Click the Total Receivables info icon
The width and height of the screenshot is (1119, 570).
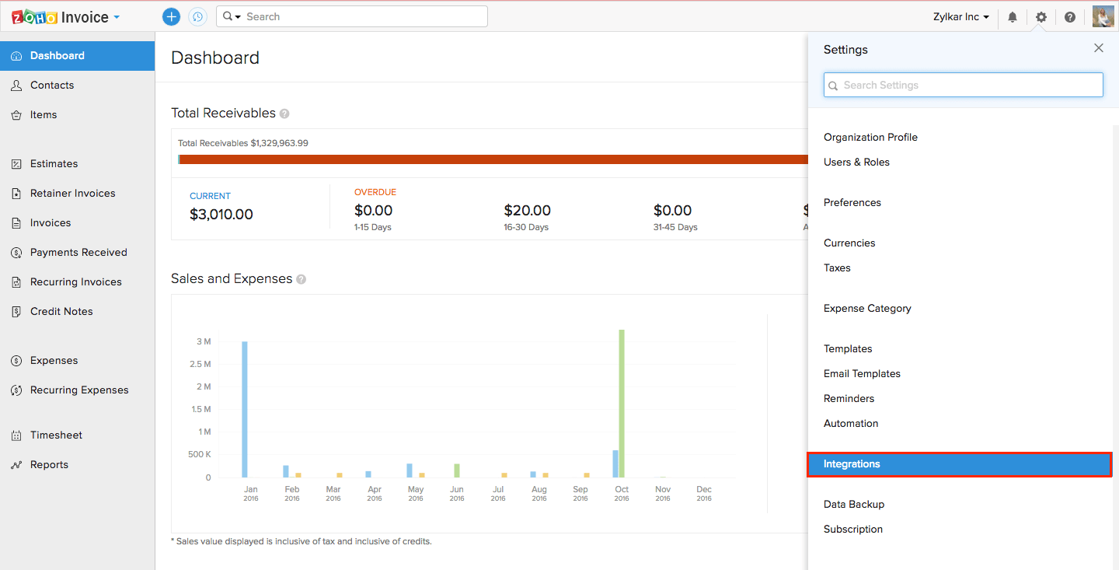(284, 114)
